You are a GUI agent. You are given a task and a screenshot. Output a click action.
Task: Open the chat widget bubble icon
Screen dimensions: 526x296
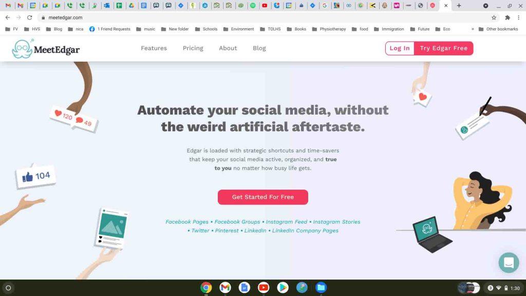(509, 263)
